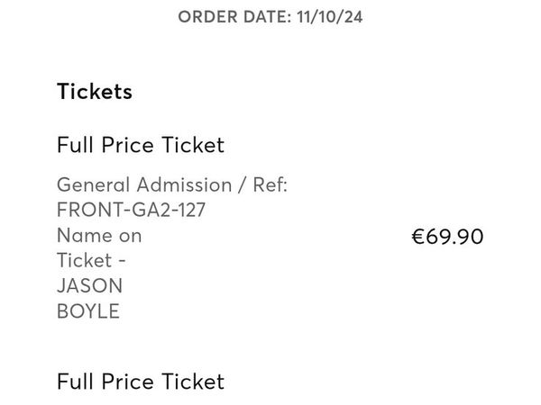Click the €69.90 ticket price
The height and width of the screenshot is (405, 541).
[447, 237]
